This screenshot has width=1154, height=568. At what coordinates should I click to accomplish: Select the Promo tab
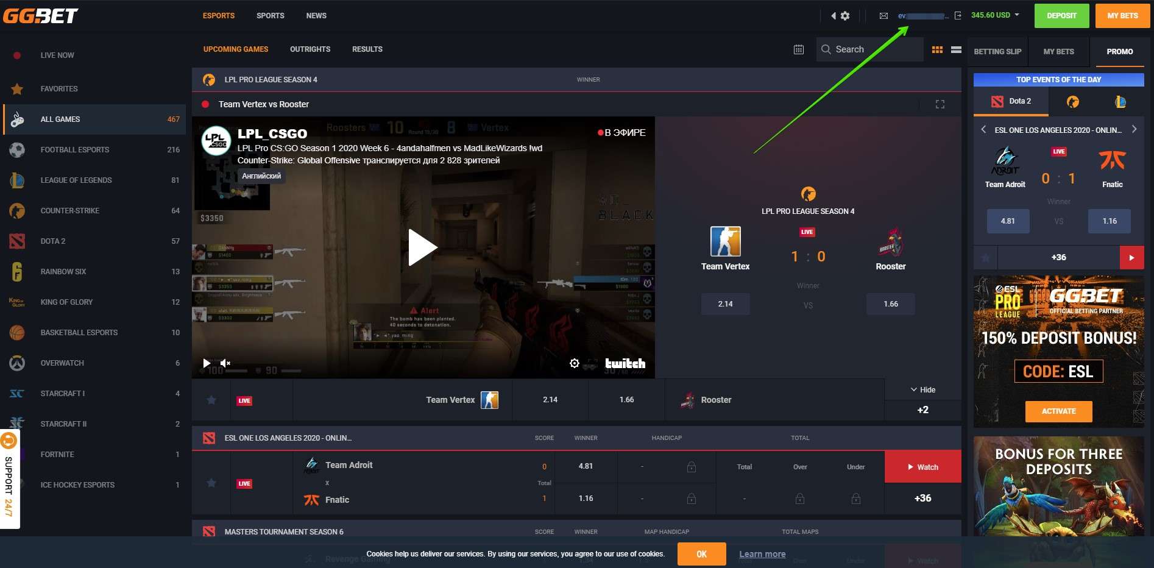[x=1120, y=52]
